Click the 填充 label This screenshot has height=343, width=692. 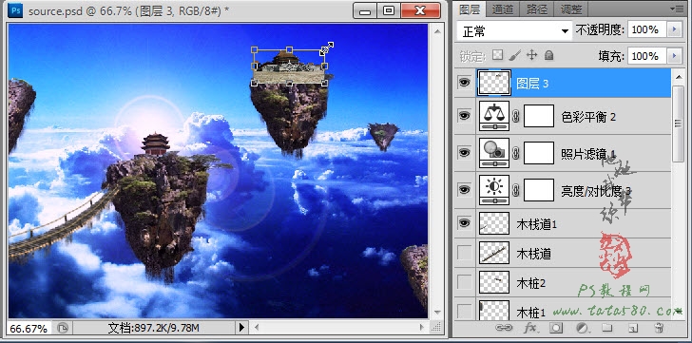click(612, 56)
